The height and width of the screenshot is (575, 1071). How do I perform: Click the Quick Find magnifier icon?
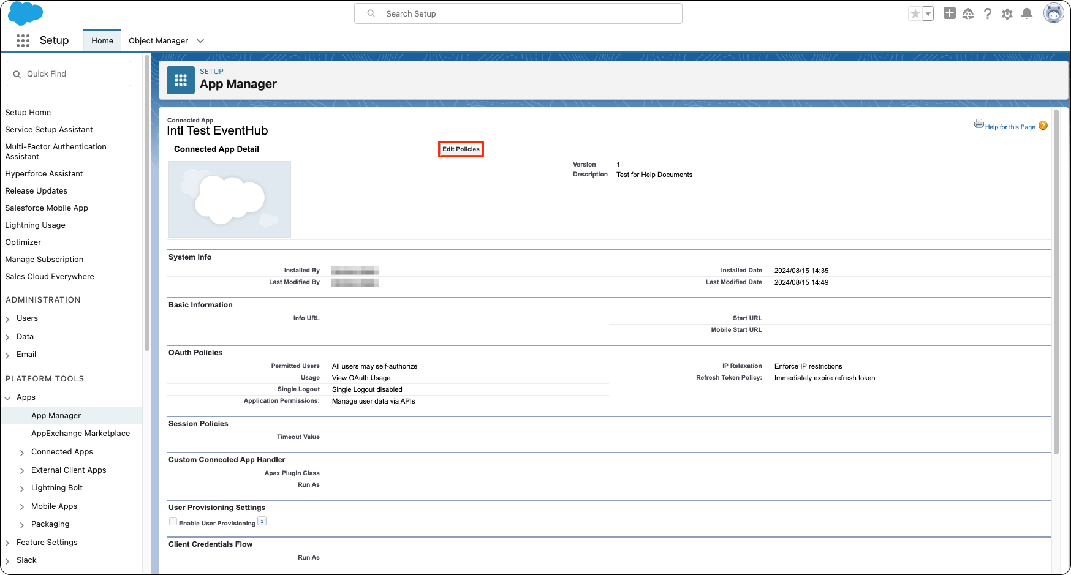(x=17, y=74)
